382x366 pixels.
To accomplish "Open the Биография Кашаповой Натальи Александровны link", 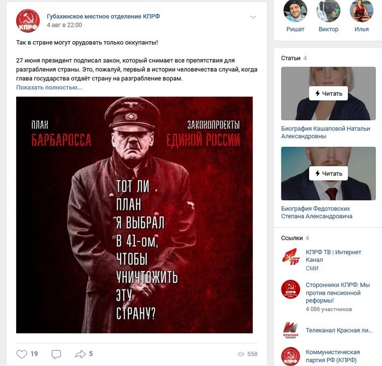I will point(326,132).
